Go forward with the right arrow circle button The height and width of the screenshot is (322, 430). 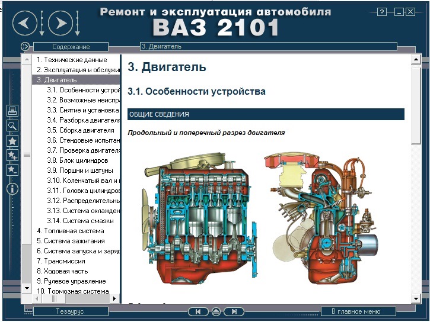[60, 23]
